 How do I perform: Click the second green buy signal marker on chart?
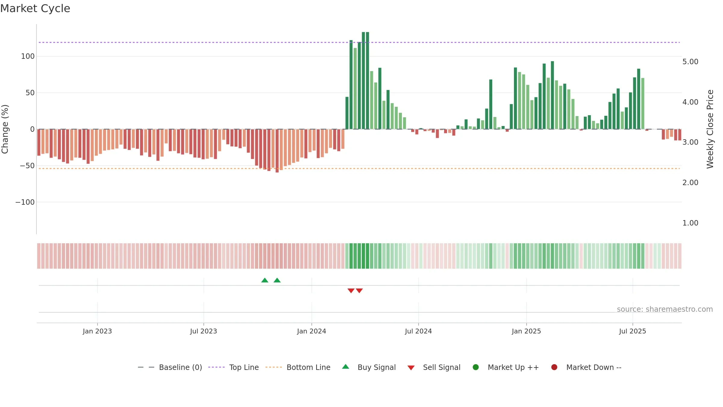coord(277,280)
